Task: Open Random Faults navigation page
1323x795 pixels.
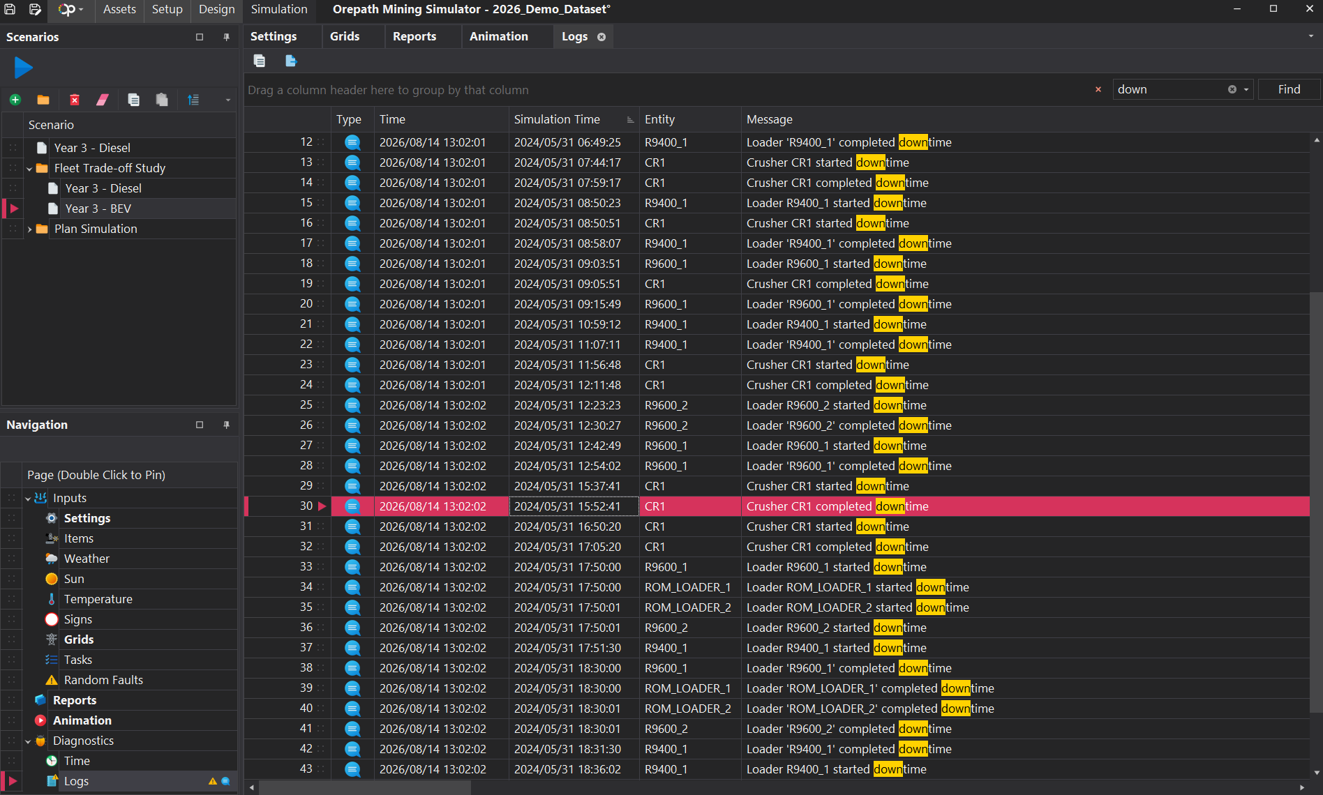Action: [x=103, y=680]
